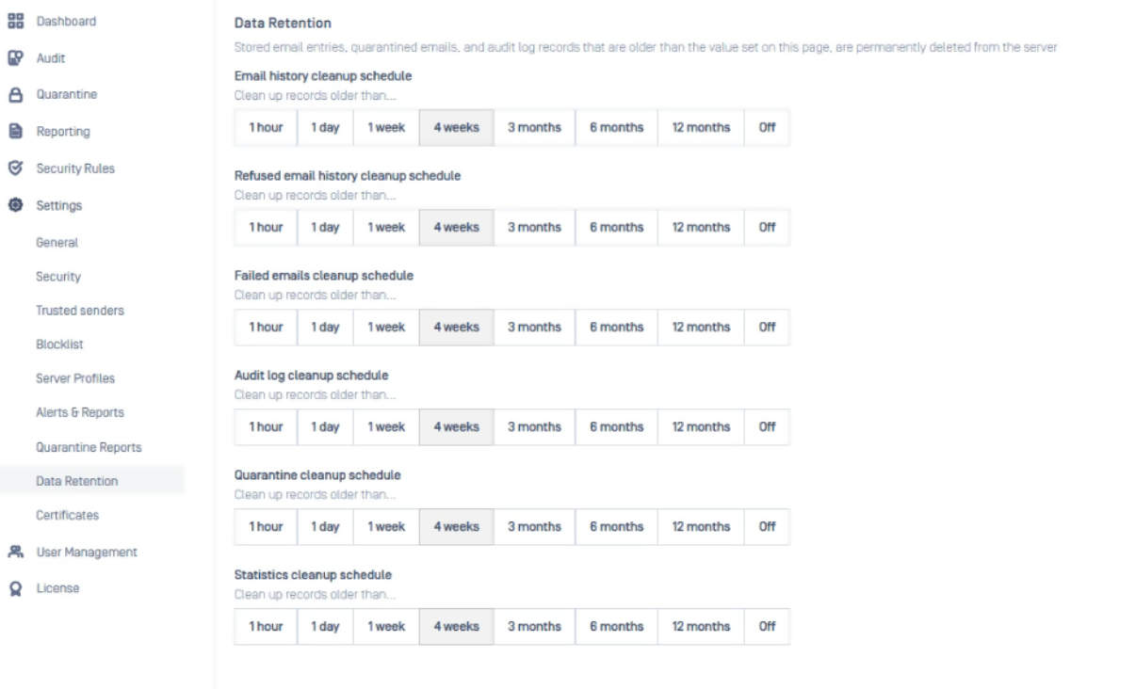Set Email history cleanup to 1 hour
This screenshot has width=1136, height=689.
[x=266, y=128]
